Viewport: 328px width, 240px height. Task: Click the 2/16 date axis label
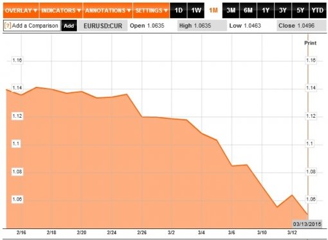21,232
